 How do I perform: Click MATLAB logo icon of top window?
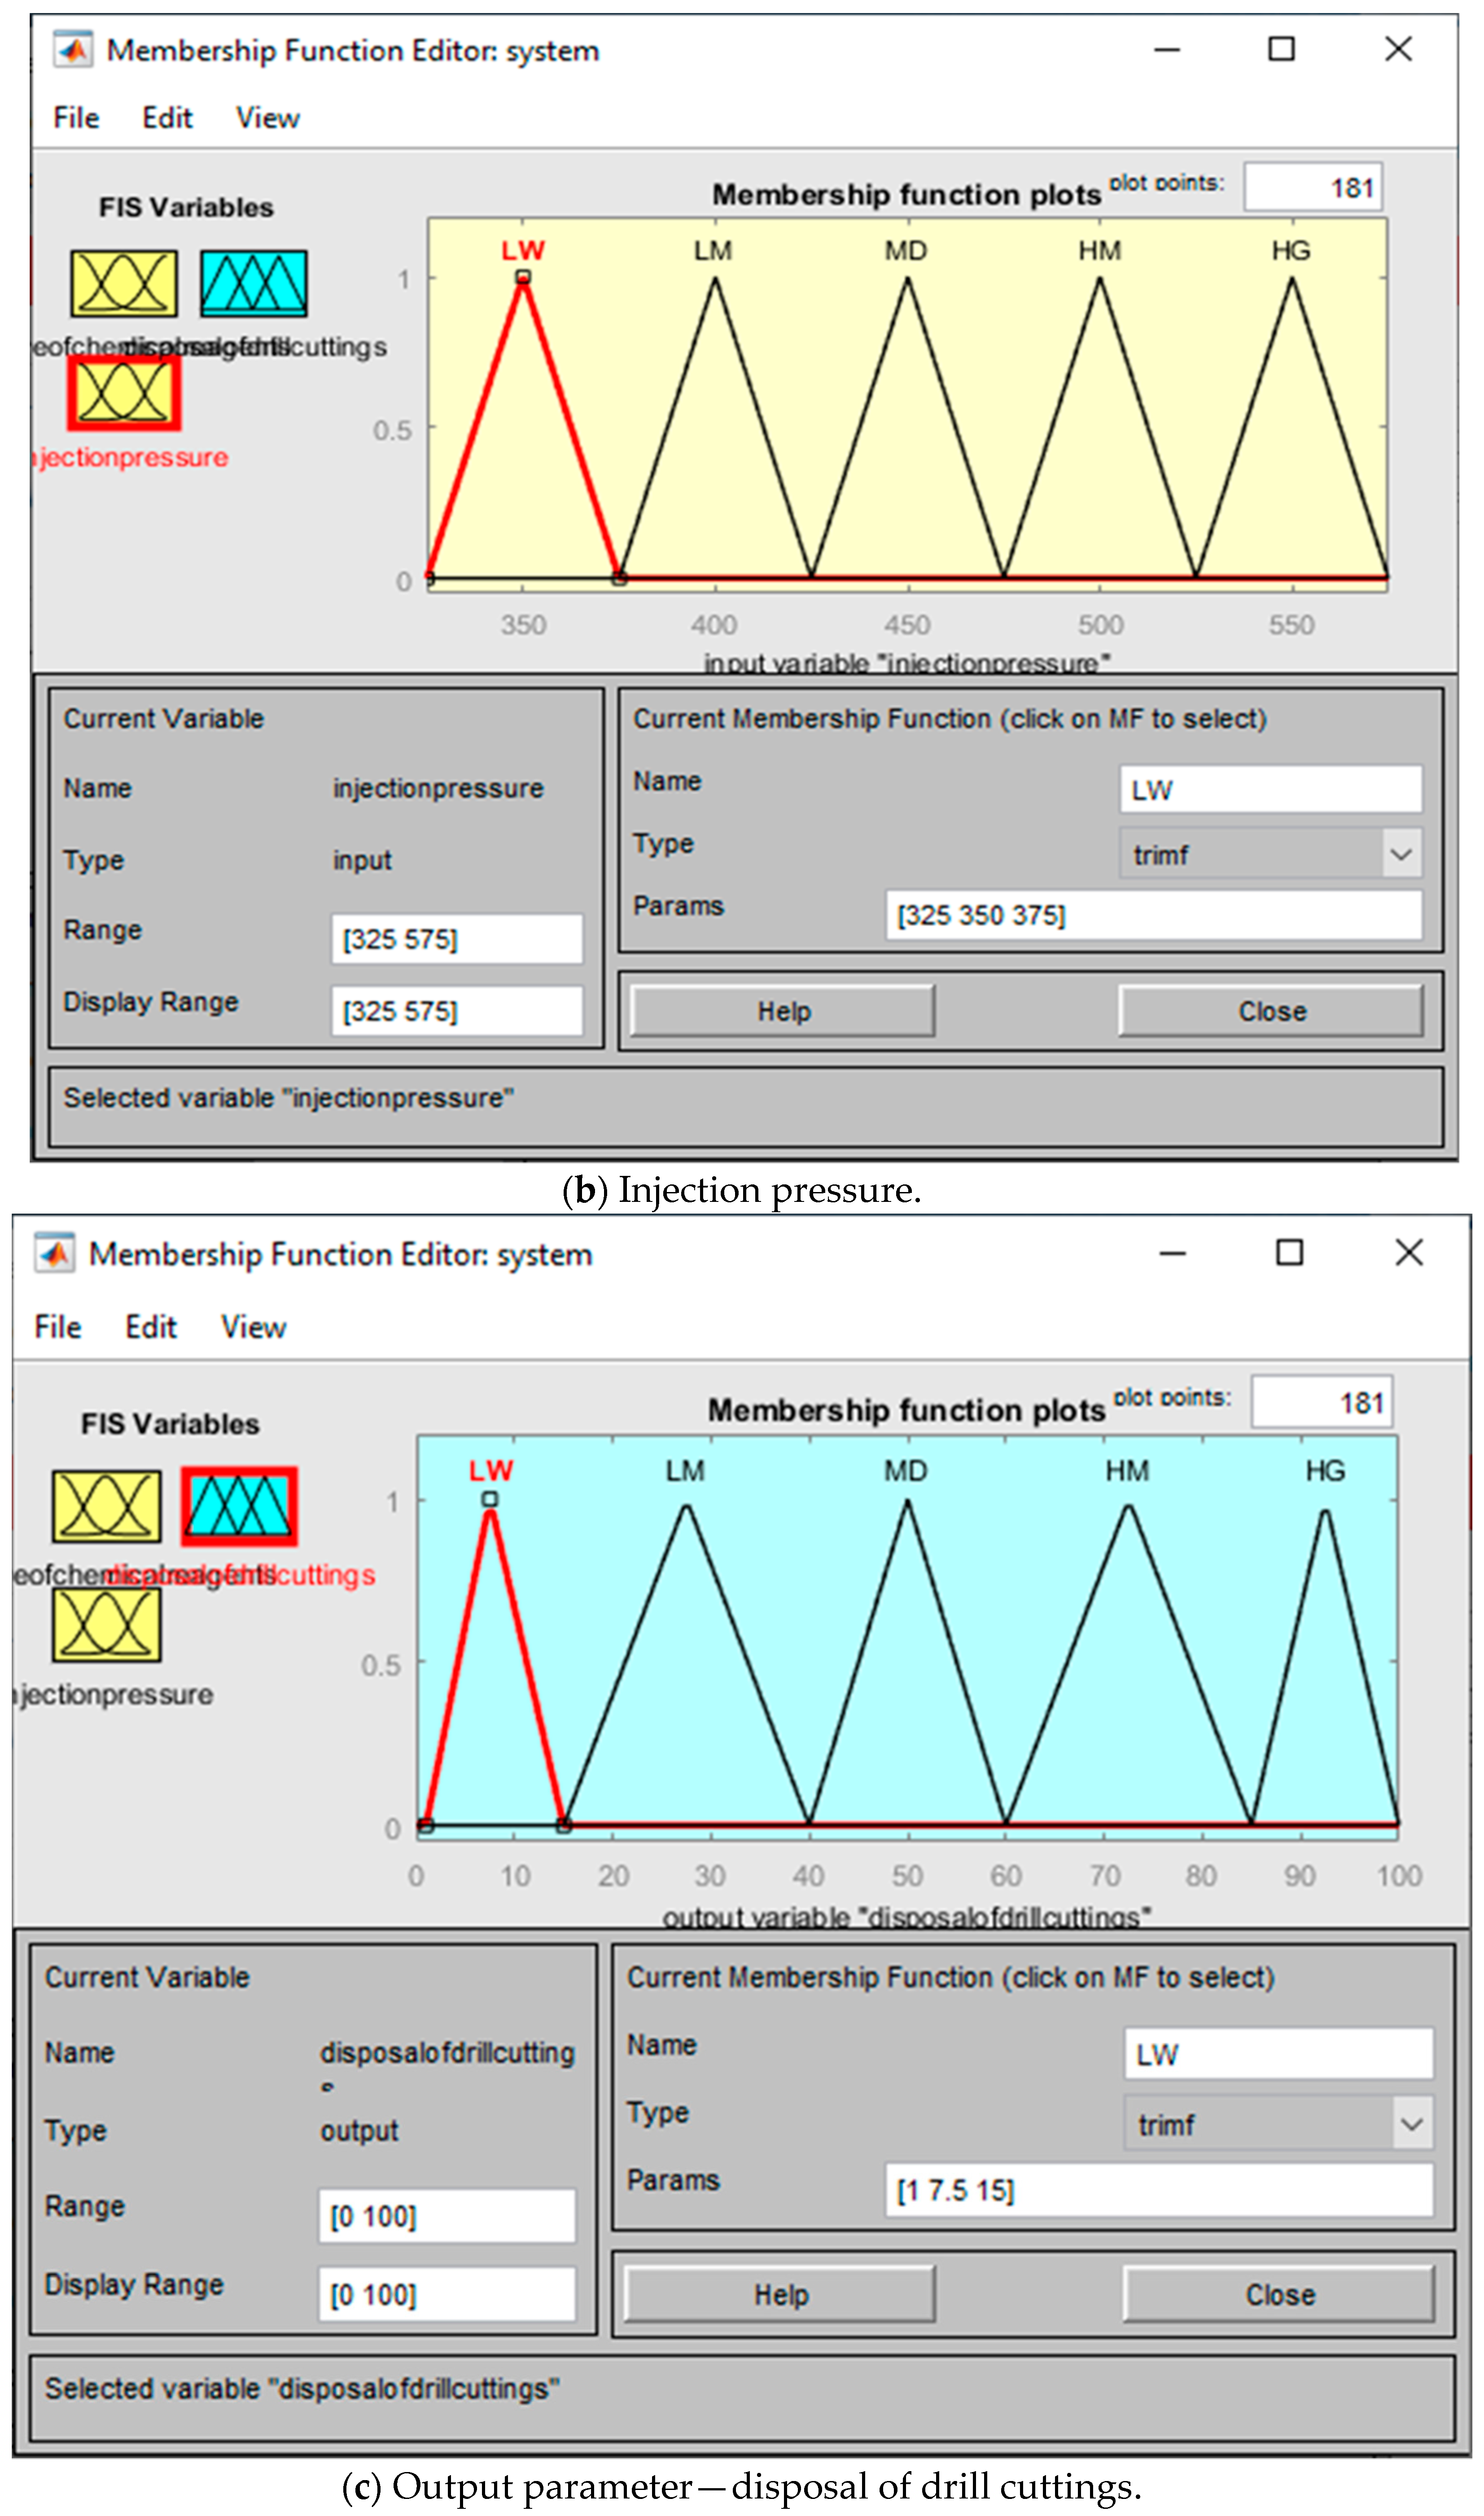[x=73, y=50]
